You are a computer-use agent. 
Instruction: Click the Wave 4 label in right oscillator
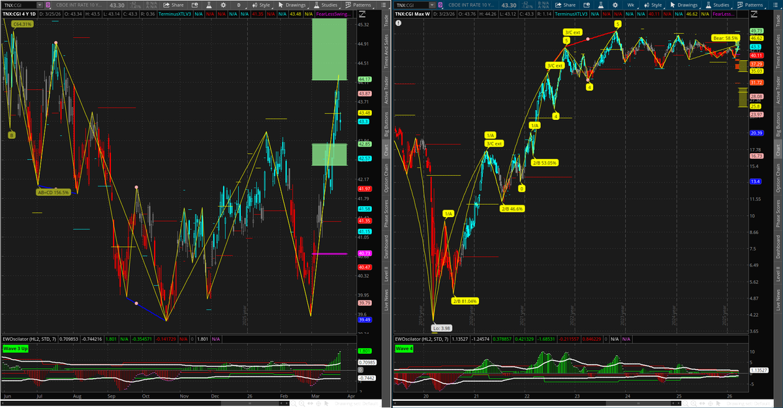point(405,348)
